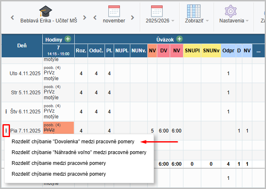This screenshot has height=189, width=266.
Task: Click green plus icon beside Hodiny
Action: [x=68, y=39]
